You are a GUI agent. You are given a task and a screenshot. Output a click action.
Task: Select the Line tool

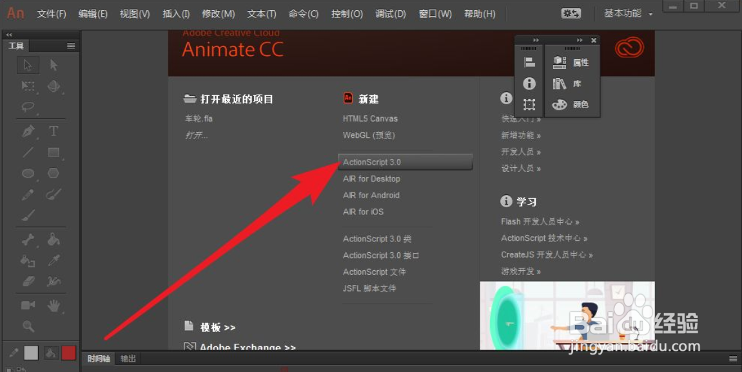tap(28, 152)
